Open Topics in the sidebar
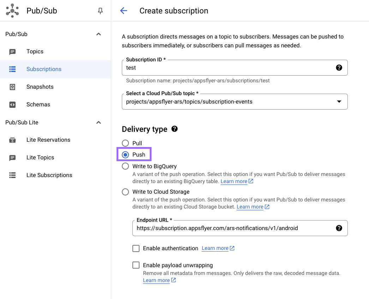Screen dimensions: 369x299 (35, 52)
